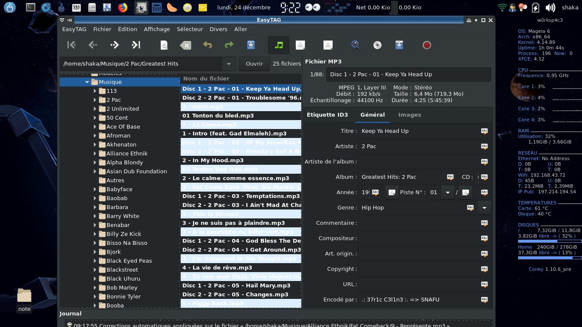Click the scan file document icon
The image size is (582, 327).
coord(164,45)
